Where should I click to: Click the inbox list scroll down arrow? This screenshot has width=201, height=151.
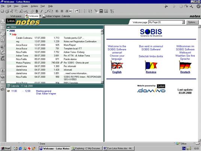point(102,82)
